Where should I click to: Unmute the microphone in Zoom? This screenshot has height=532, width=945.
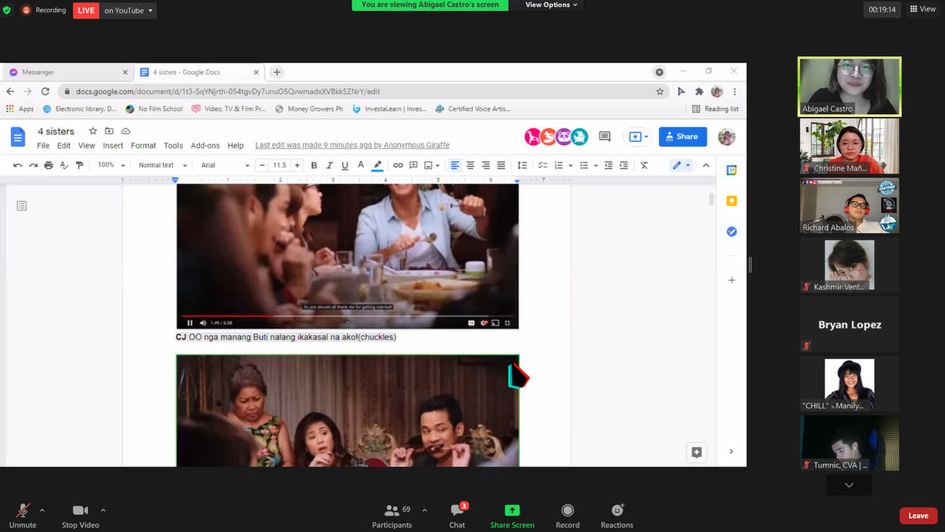coord(22,515)
